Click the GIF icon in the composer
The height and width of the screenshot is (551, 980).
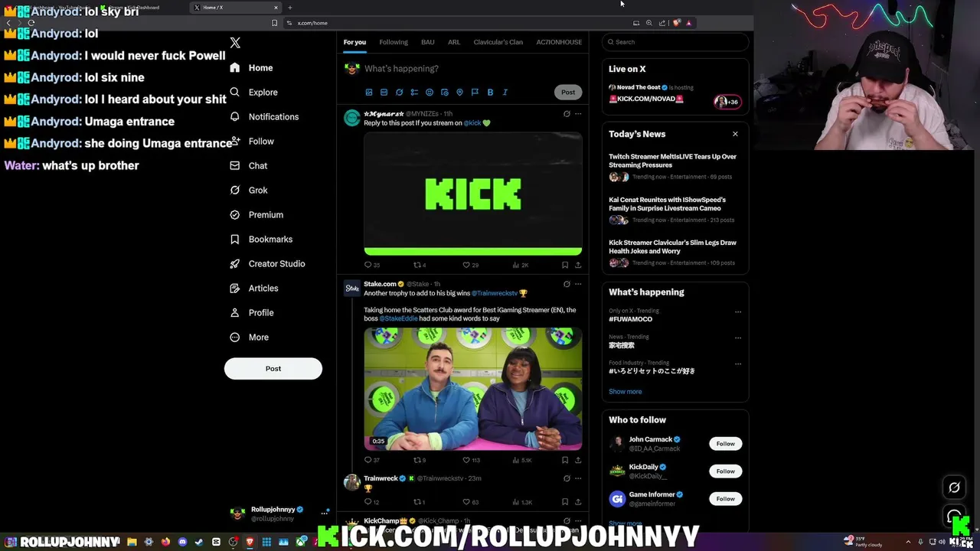tap(384, 93)
